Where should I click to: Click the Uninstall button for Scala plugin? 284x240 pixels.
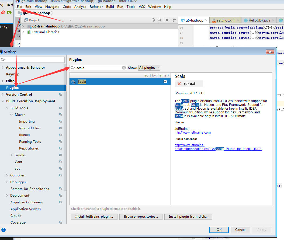[x=189, y=84]
